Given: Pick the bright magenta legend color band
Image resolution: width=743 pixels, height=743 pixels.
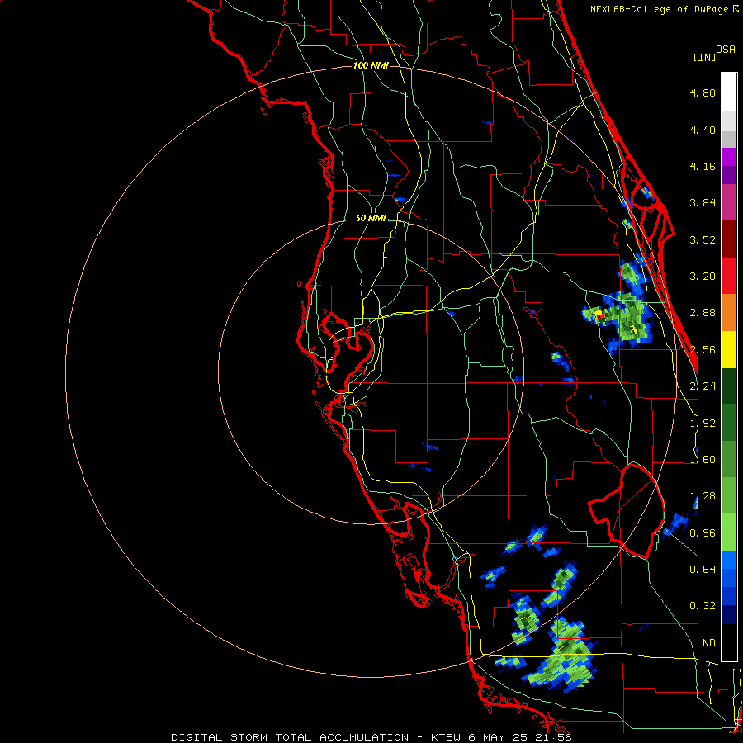Looking at the screenshot, I should point(729,157).
